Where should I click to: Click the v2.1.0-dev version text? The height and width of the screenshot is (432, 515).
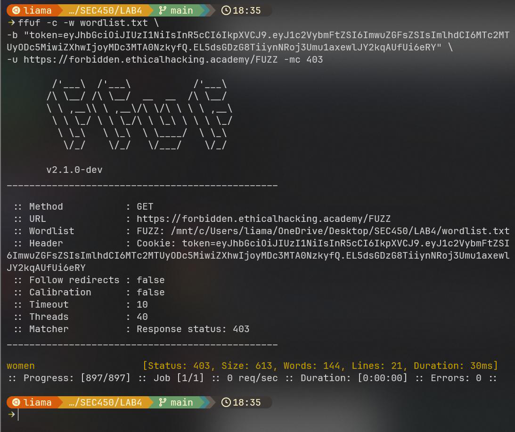[74, 170]
